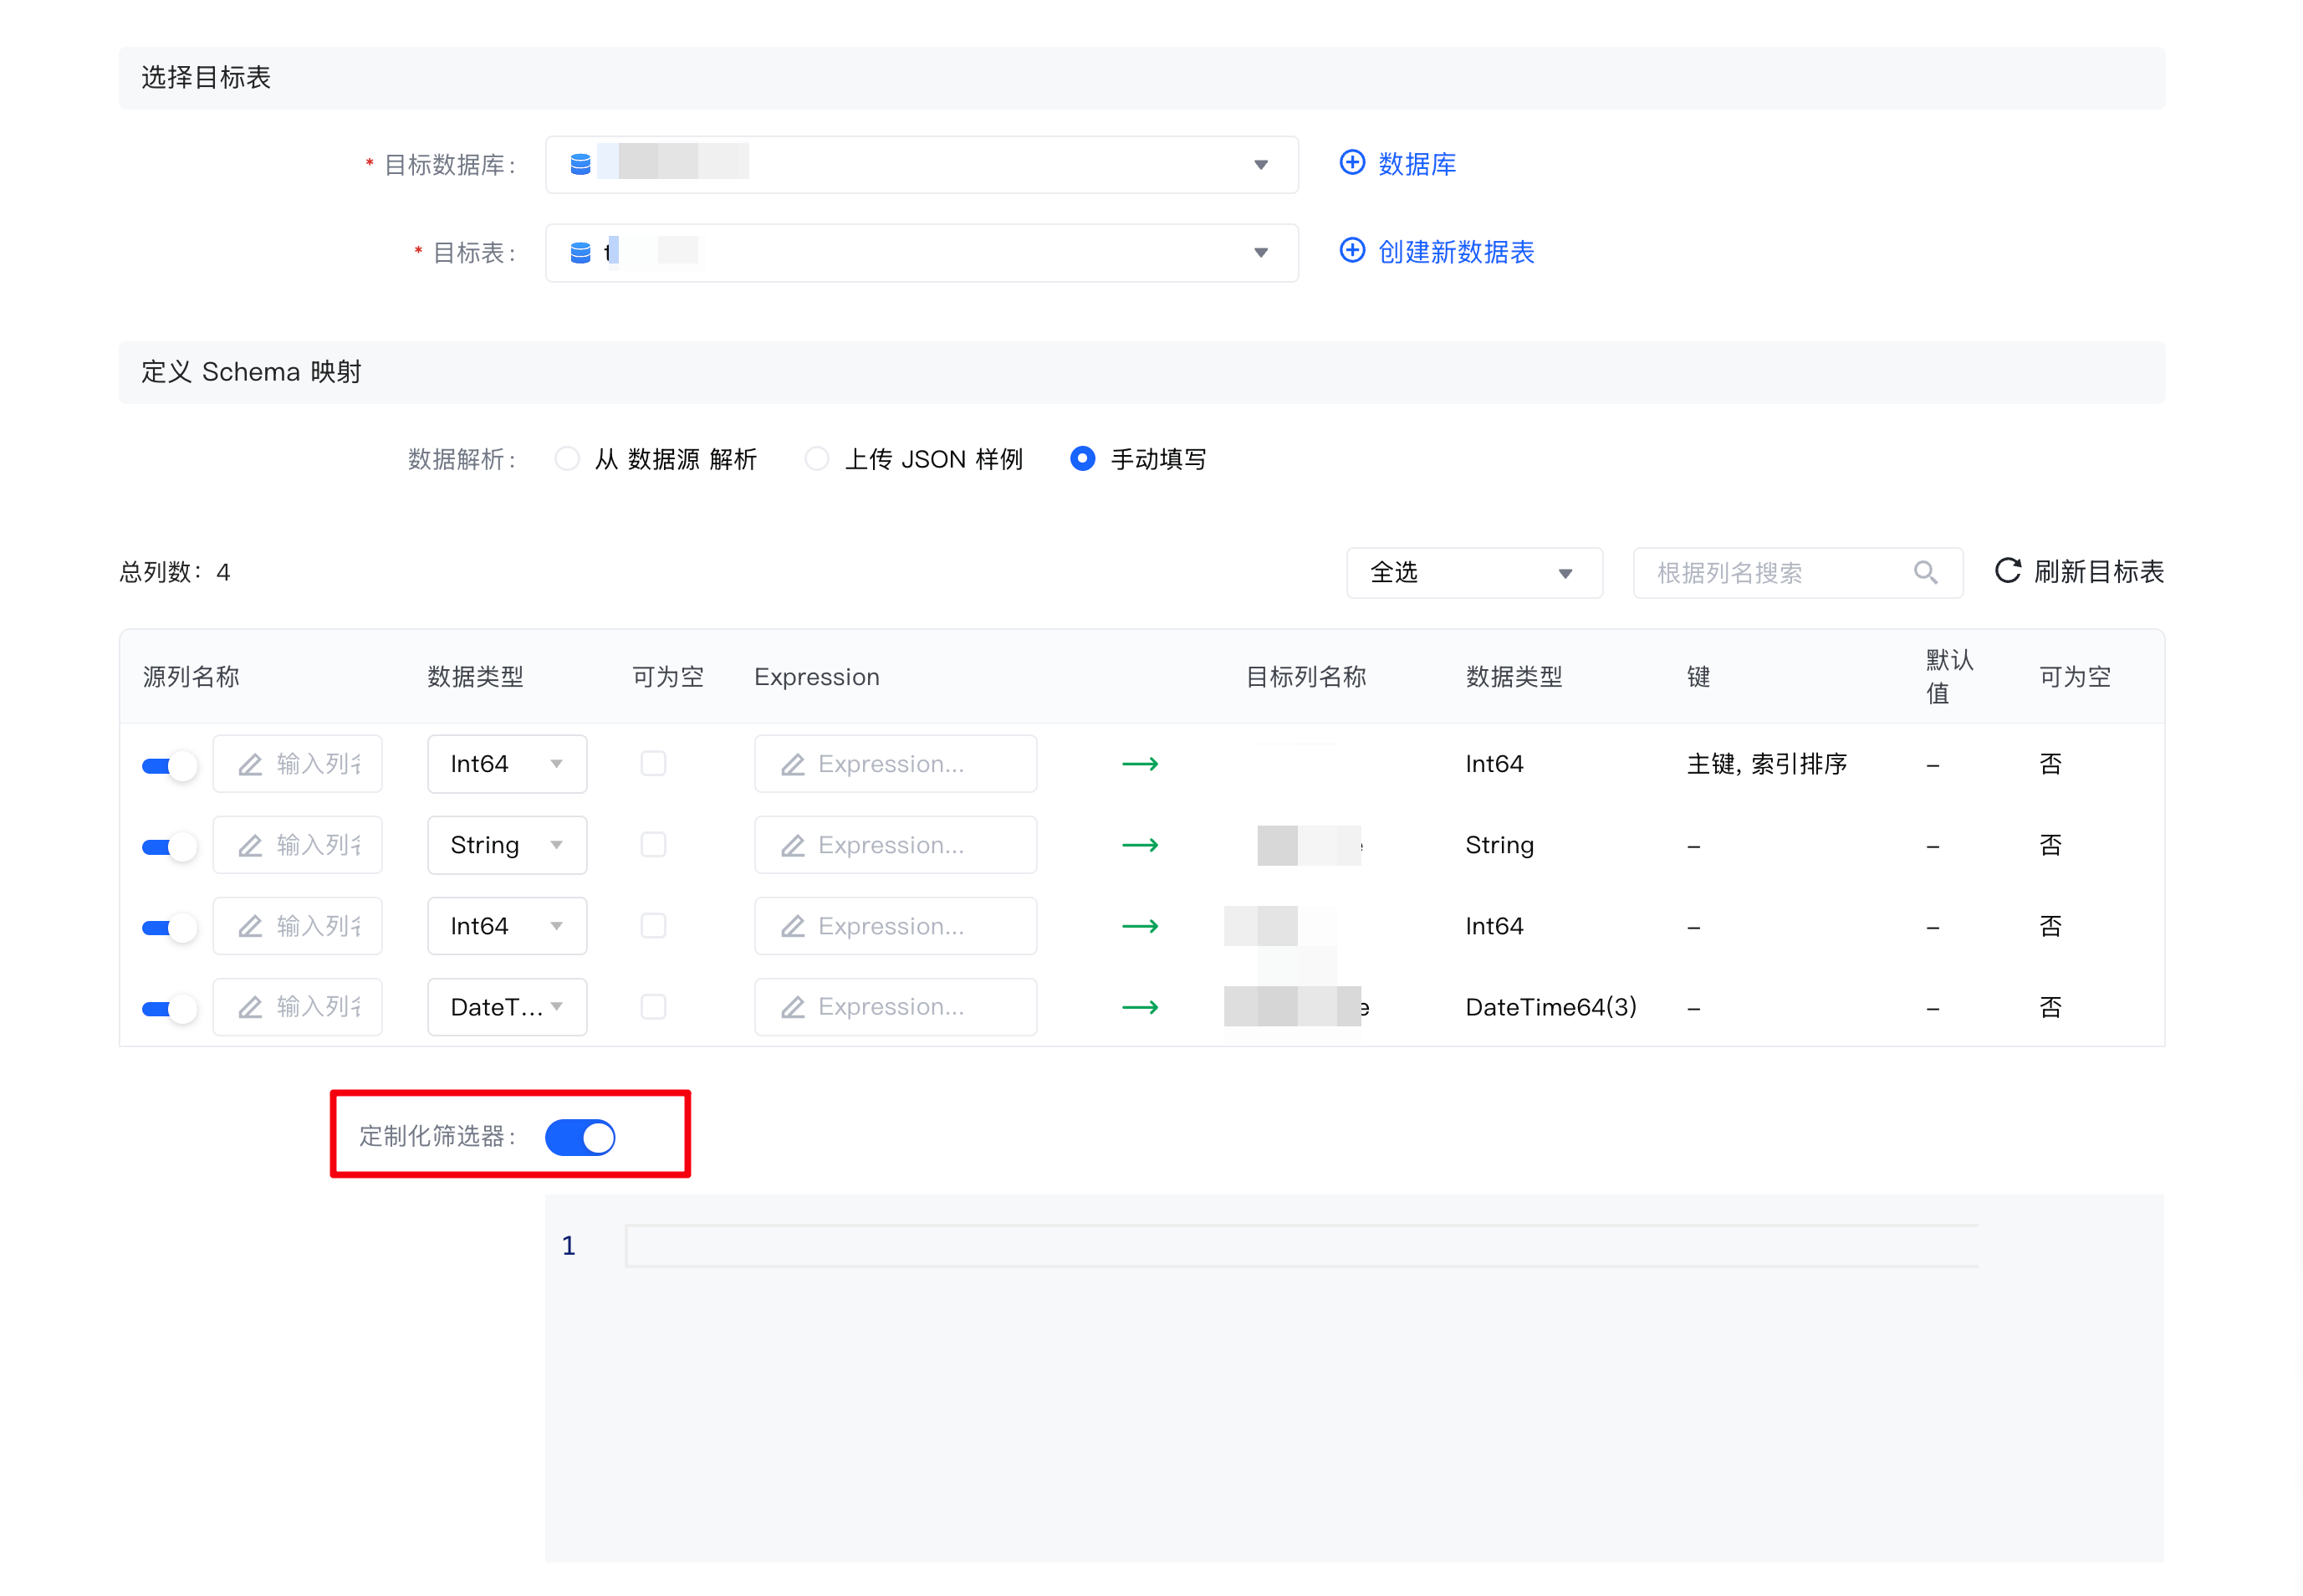This screenshot has height=1596, width=2303.
Task: Click the 总列数: 4 label
Action: coord(175,572)
